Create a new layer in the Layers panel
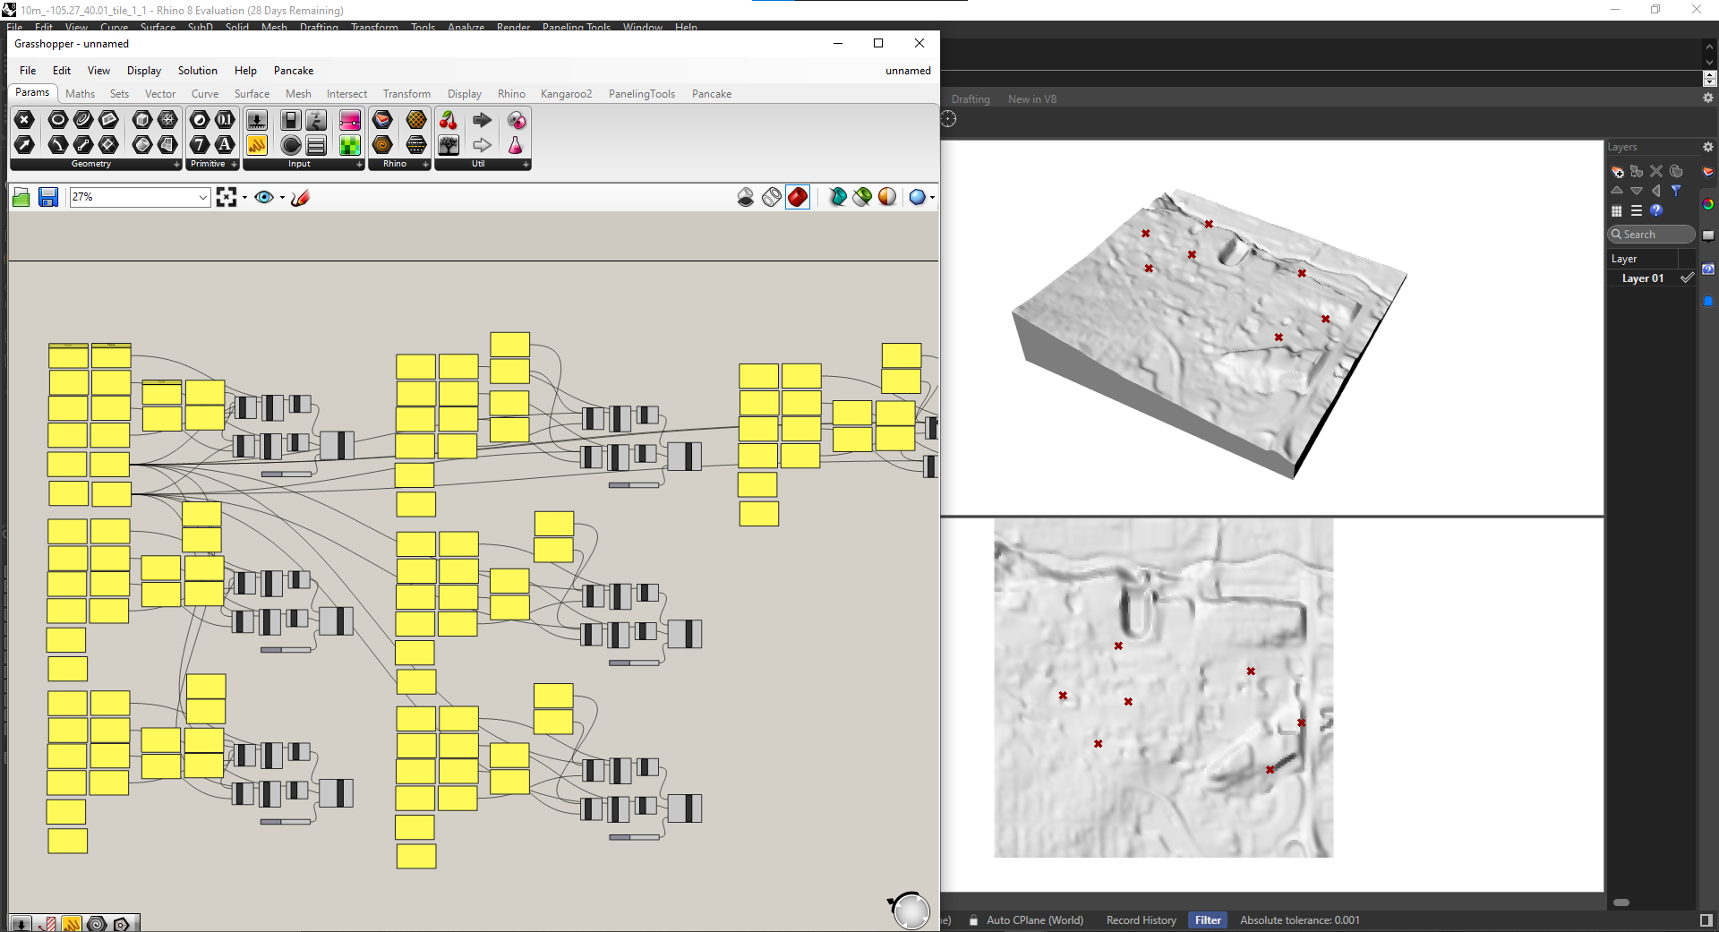This screenshot has height=932, width=1719. click(1617, 171)
